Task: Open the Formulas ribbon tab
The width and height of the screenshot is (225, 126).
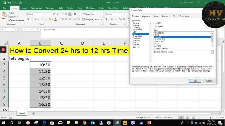Action: (x=50, y=8)
